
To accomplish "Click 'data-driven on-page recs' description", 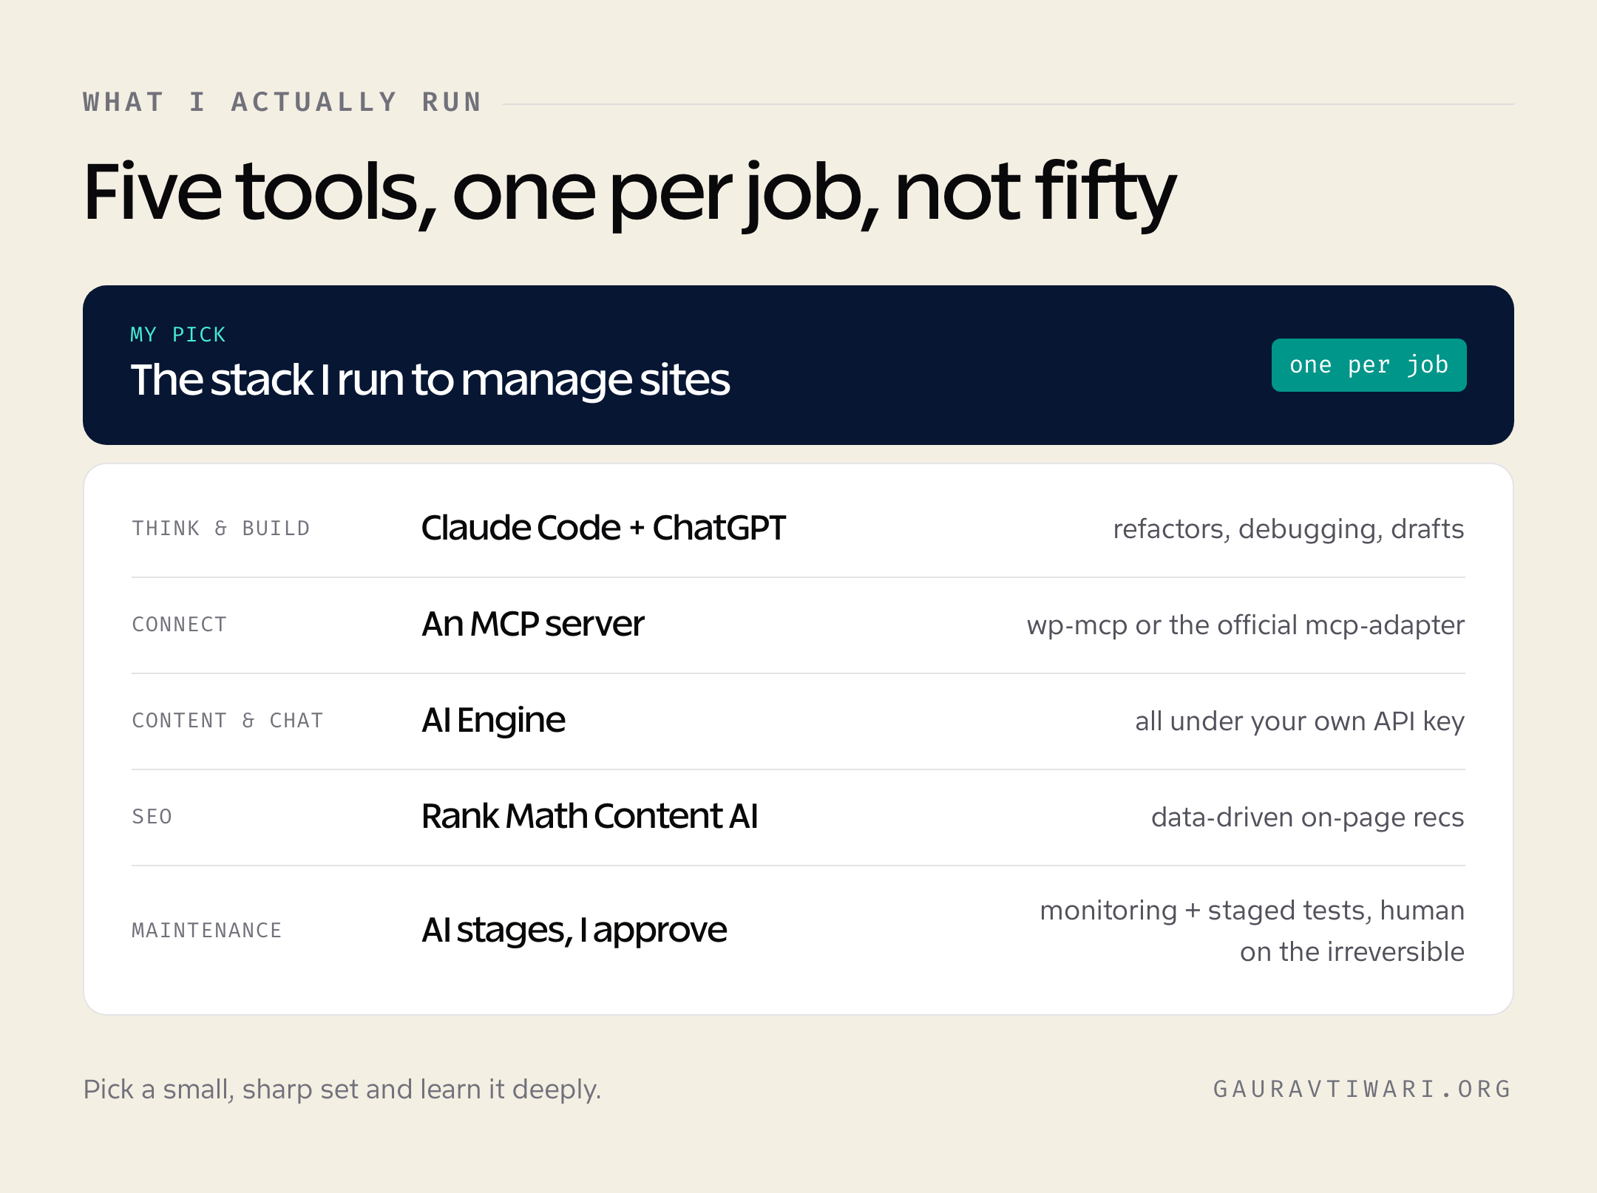I will 1307,818.
